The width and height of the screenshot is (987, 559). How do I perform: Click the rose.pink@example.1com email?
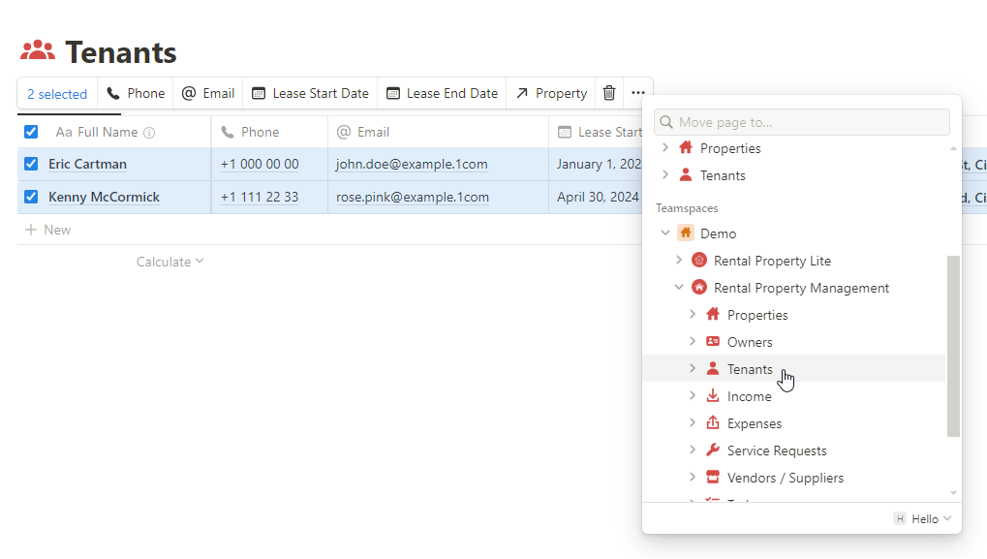click(x=413, y=197)
